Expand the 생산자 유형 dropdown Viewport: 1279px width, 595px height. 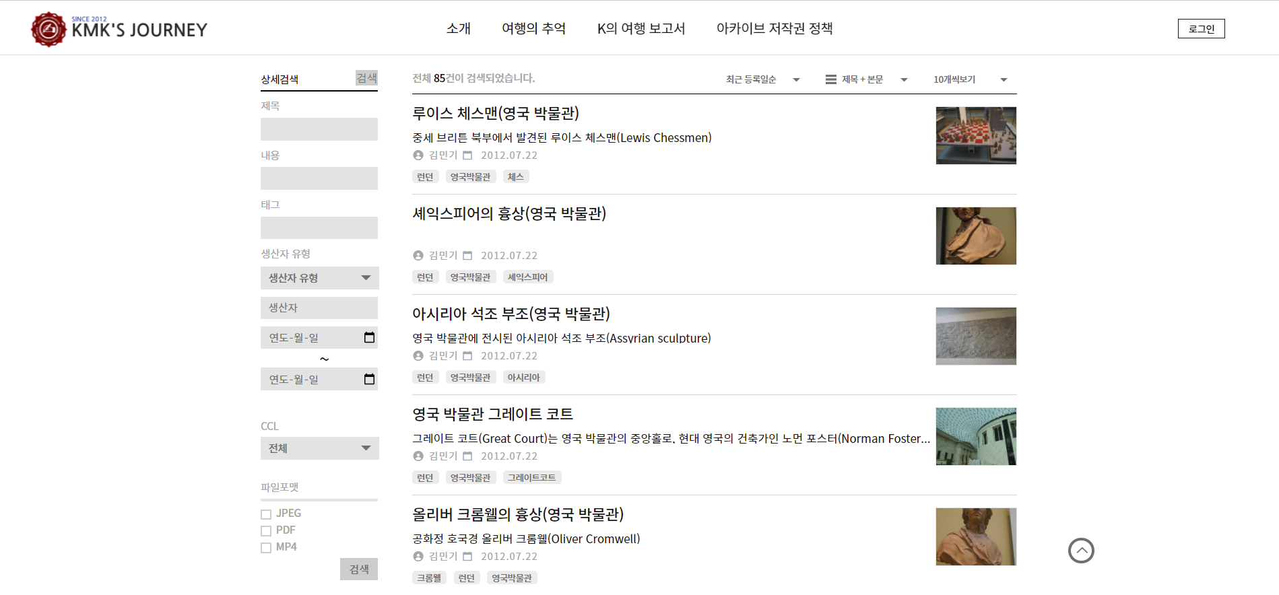pos(319,278)
